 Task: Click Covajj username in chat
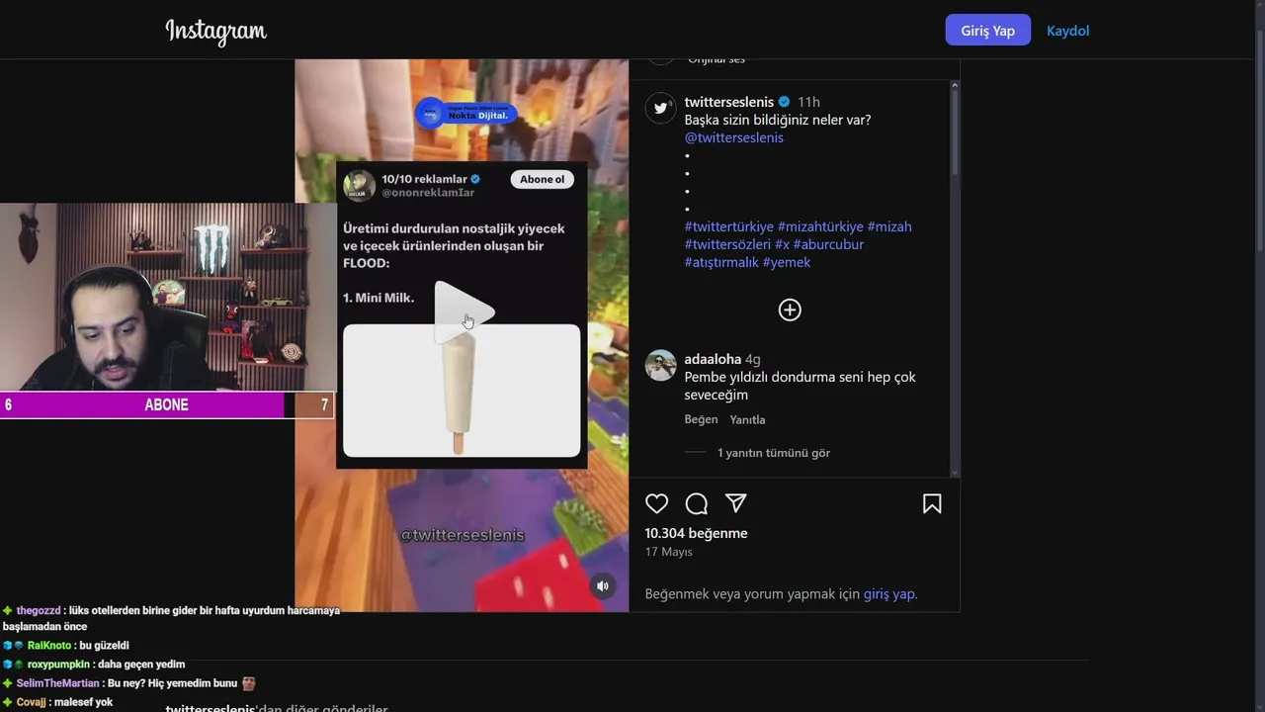(31, 702)
